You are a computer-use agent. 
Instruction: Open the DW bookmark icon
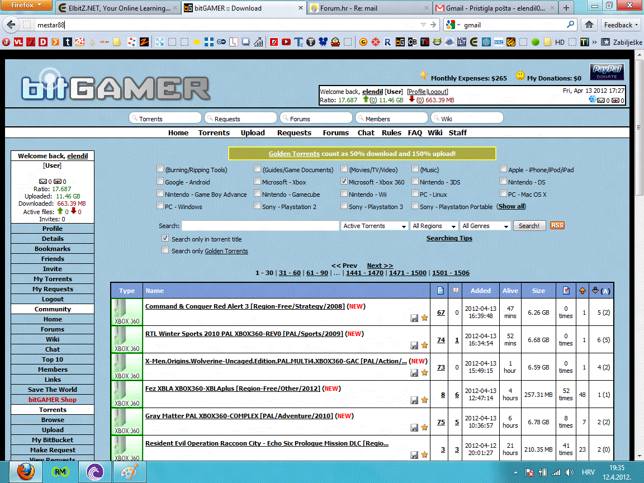click(221, 42)
